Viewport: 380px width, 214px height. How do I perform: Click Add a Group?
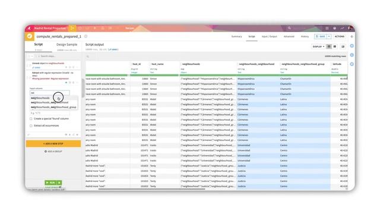tap(53, 152)
